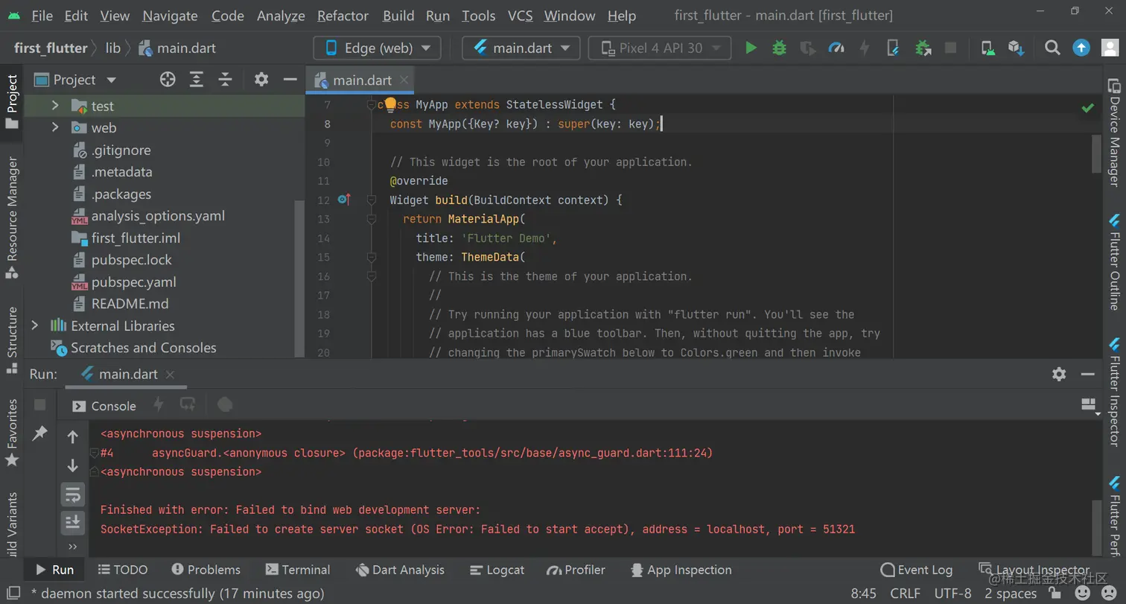
Task: Open the Edge (web) device selector dropdown
Action: [x=378, y=48]
